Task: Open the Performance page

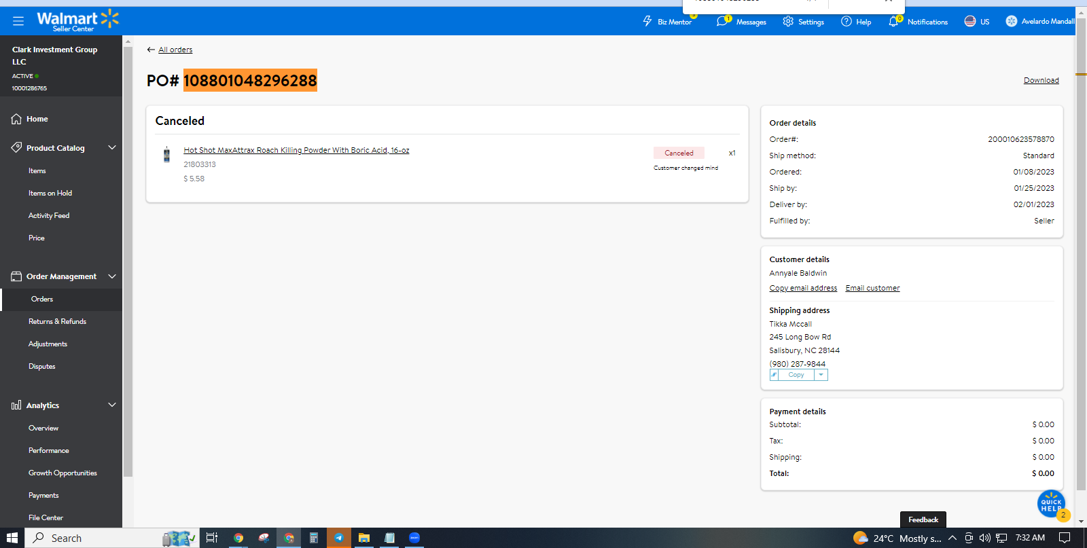Action: pyautogui.click(x=49, y=451)
